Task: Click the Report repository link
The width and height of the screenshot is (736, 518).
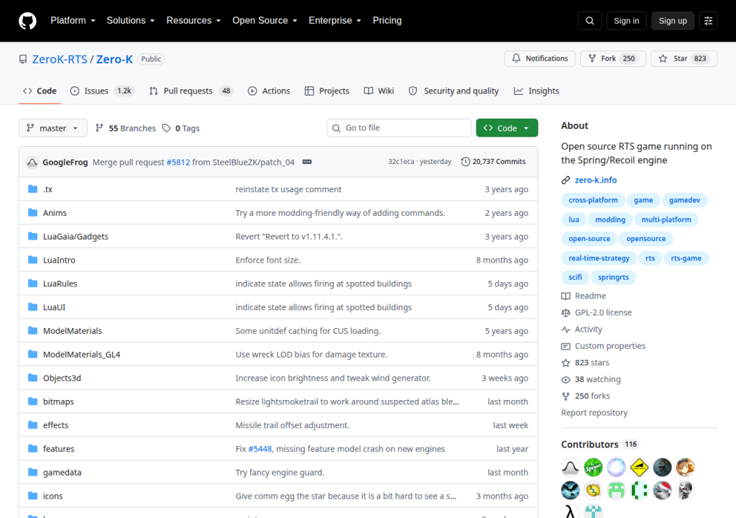Action: pyautogui.click(x=594, y=413)
